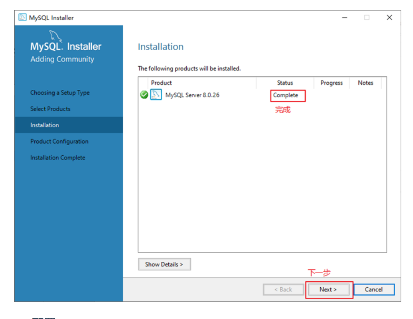Click the MySQL dolphin logo in sidebar

click(x=55, y=36)
